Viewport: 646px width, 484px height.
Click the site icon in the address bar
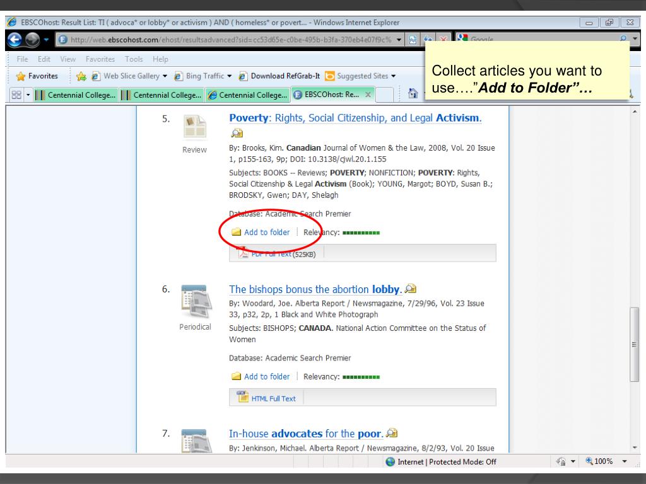pyautogui.click(x=63, y=40)
